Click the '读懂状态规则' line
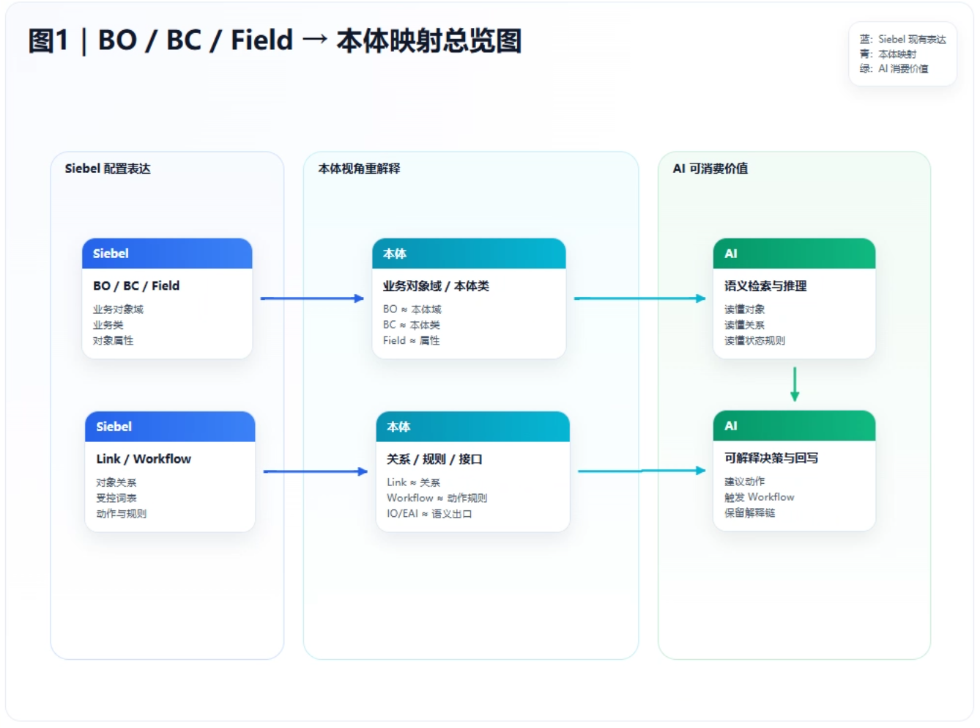Screen dimensions: 980x728 (x=754, y=340)
